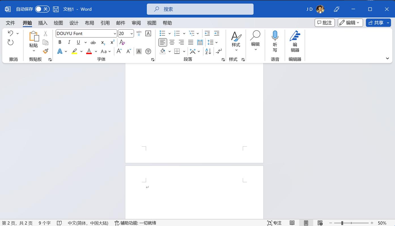
Task: Click the pen and sparkle icon in title bar
Action: [x=337, y=9]
